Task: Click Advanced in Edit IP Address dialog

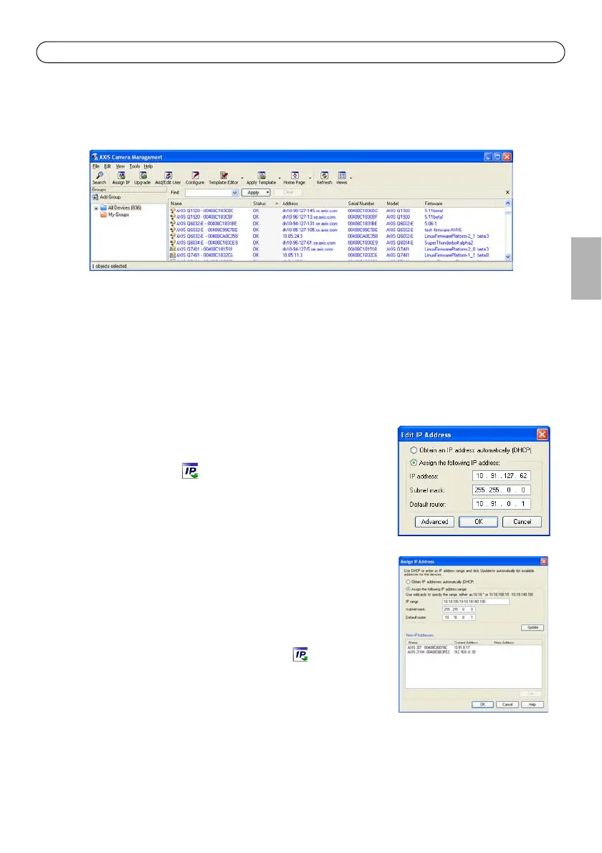Action: (434, 522)
